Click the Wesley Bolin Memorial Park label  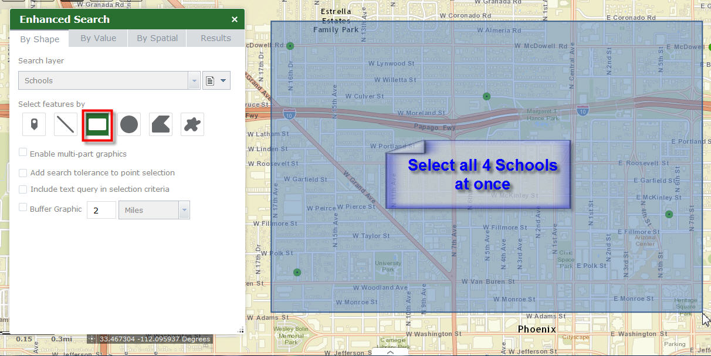[x=292, y=335]
